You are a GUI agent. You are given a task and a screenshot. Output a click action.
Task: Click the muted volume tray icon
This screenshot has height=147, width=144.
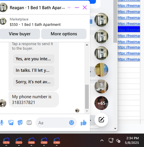118,141
